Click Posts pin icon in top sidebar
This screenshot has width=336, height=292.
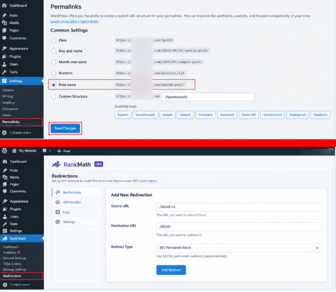point(4,16)
